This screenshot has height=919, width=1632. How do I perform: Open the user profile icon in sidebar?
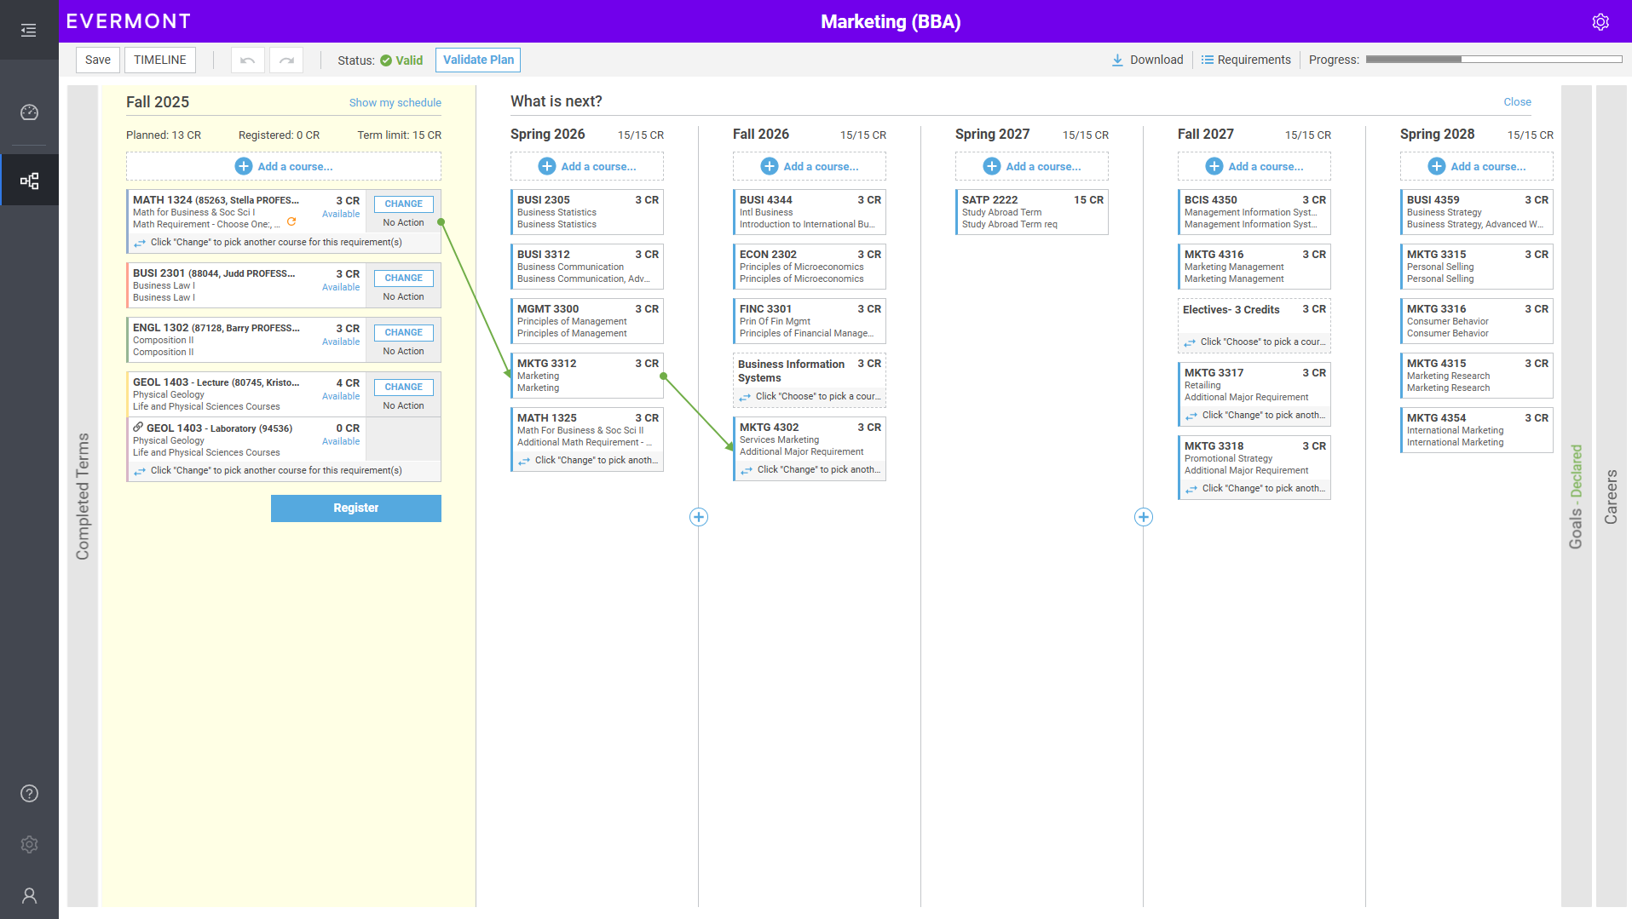29,896
